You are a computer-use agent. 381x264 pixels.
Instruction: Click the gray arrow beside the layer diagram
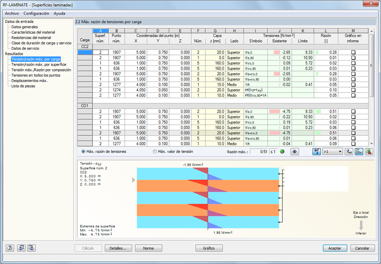133,180
